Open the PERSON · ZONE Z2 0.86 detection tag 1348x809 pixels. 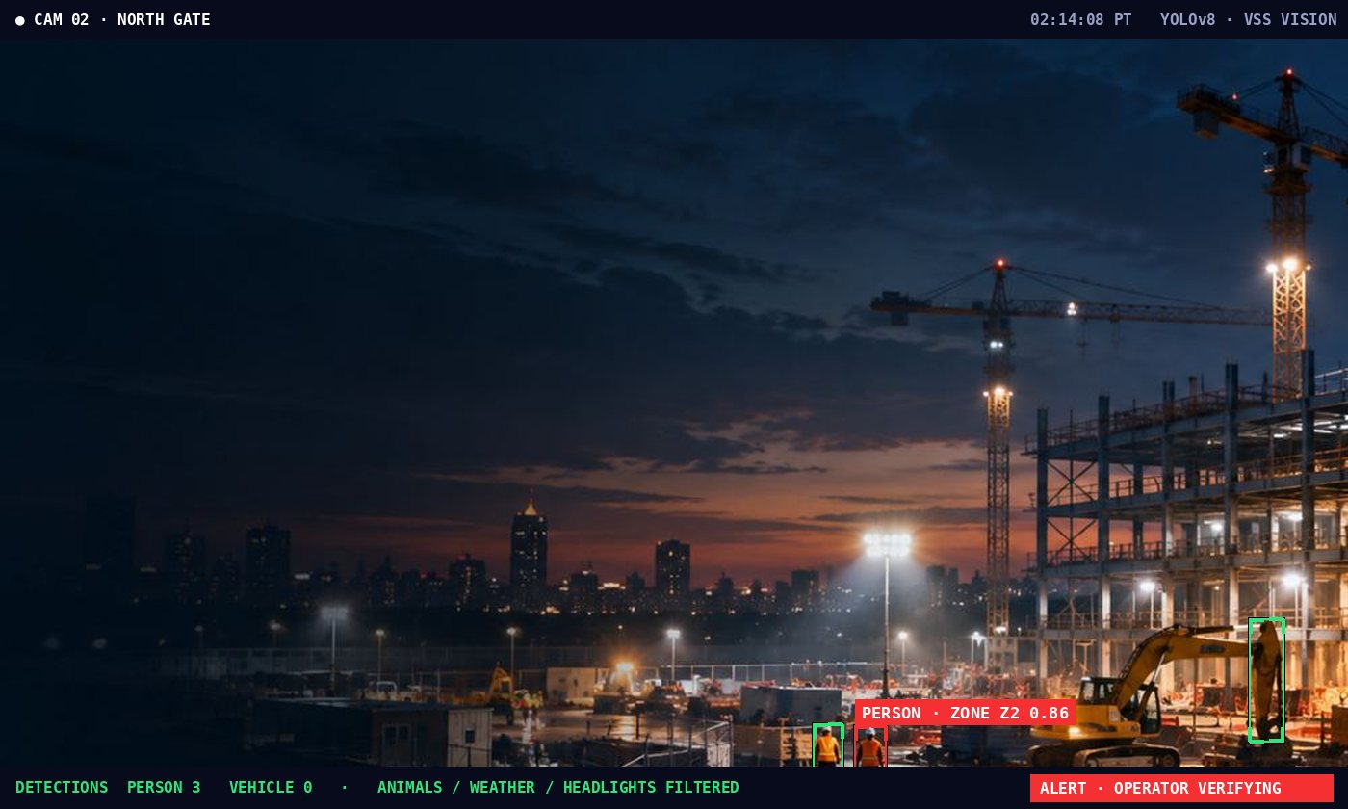965,713
